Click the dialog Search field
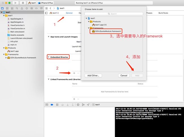 (114, 14)
